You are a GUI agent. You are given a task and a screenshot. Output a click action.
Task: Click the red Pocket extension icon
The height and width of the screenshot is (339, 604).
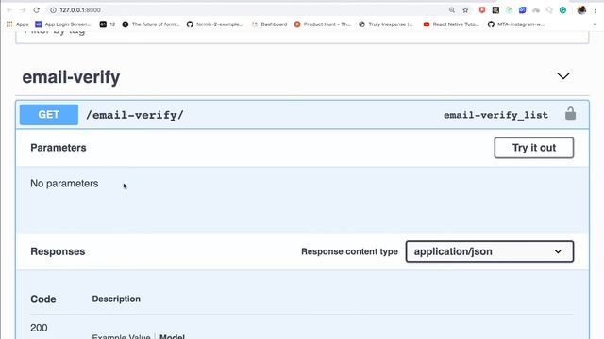click(482, 10)
